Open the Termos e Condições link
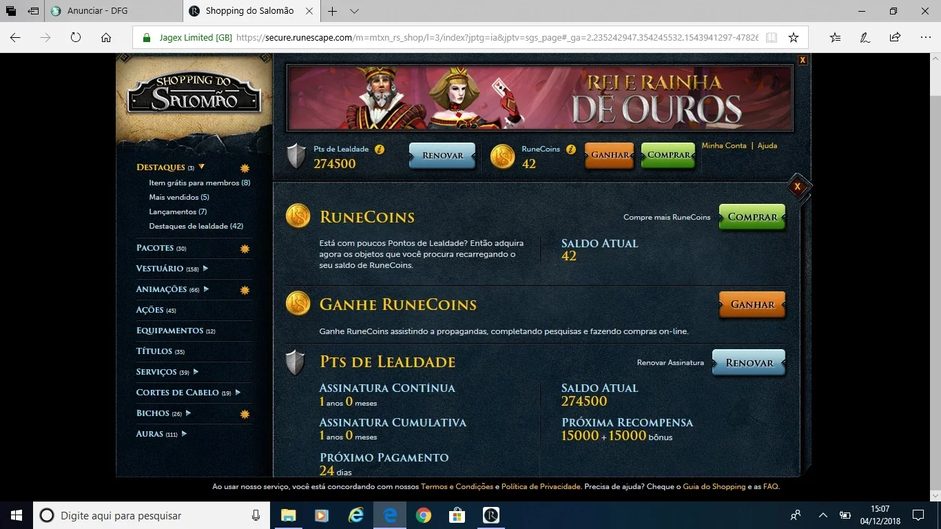Image resolution: width=941 pixels, height=529 pixels. (457, 487)
